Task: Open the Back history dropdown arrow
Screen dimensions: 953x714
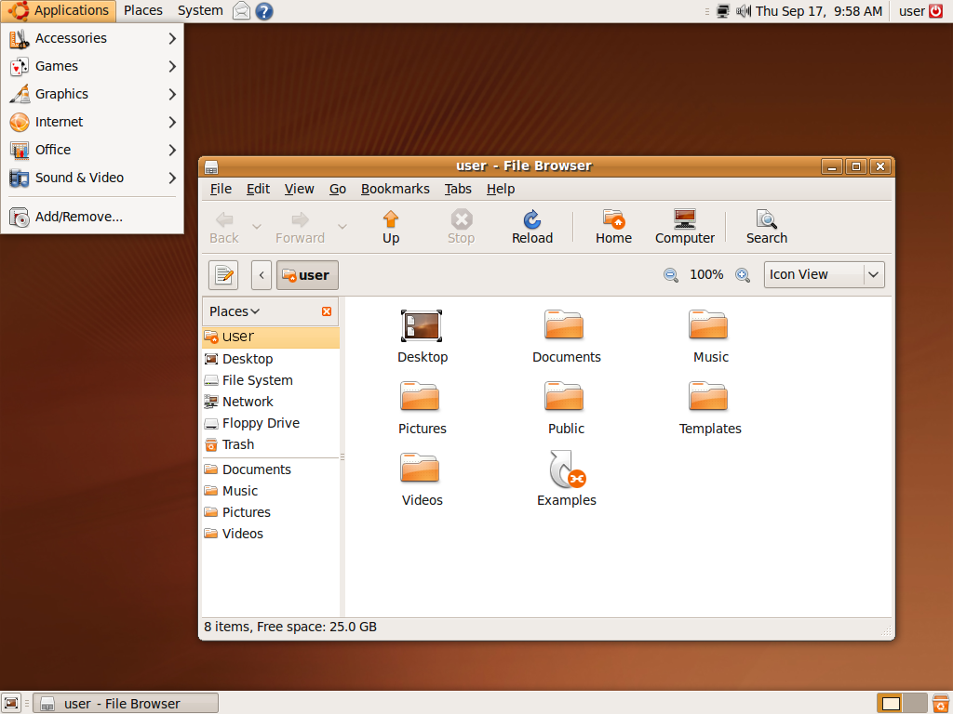Action: tap(257, 227)
